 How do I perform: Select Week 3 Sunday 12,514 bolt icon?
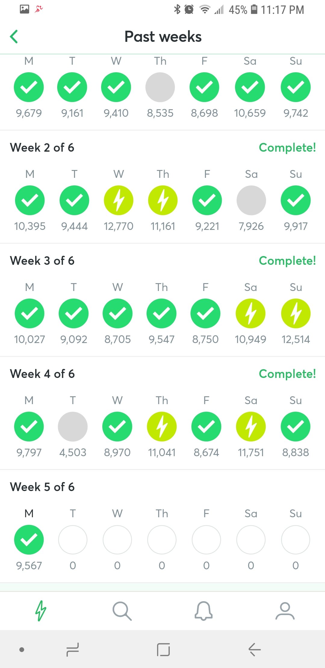(296, 314)
